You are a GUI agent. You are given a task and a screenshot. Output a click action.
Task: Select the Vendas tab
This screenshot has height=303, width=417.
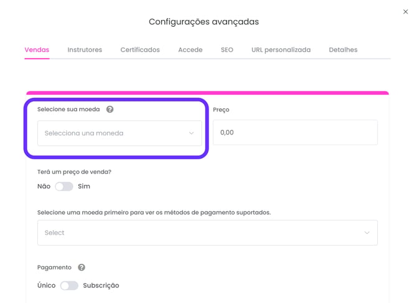click(x=37, y=50)
